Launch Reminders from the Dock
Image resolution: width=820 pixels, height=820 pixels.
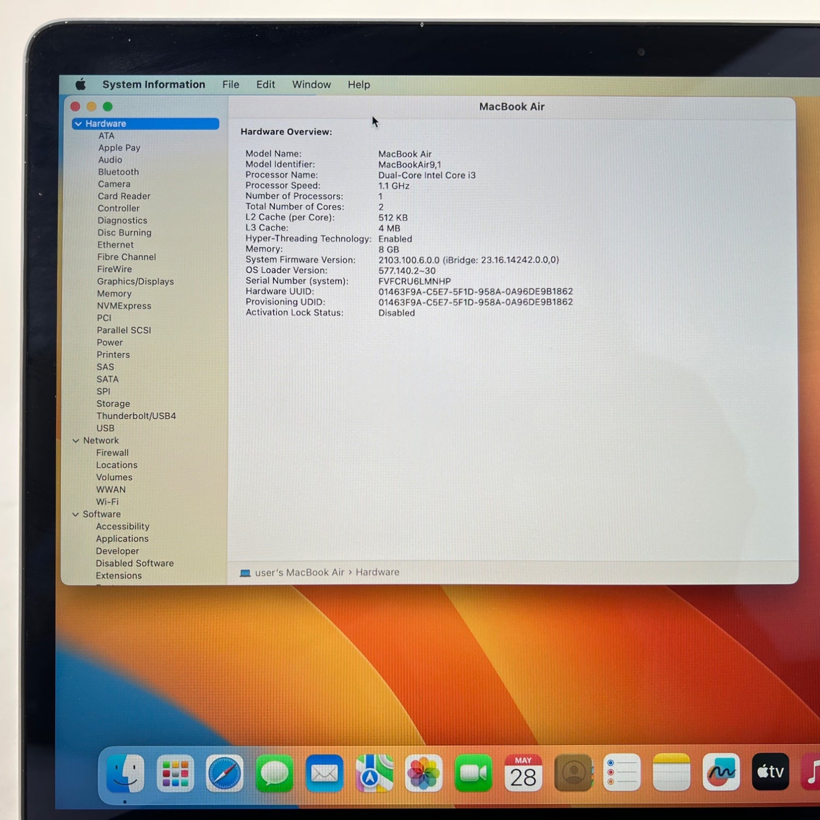(x=622, y=773)
